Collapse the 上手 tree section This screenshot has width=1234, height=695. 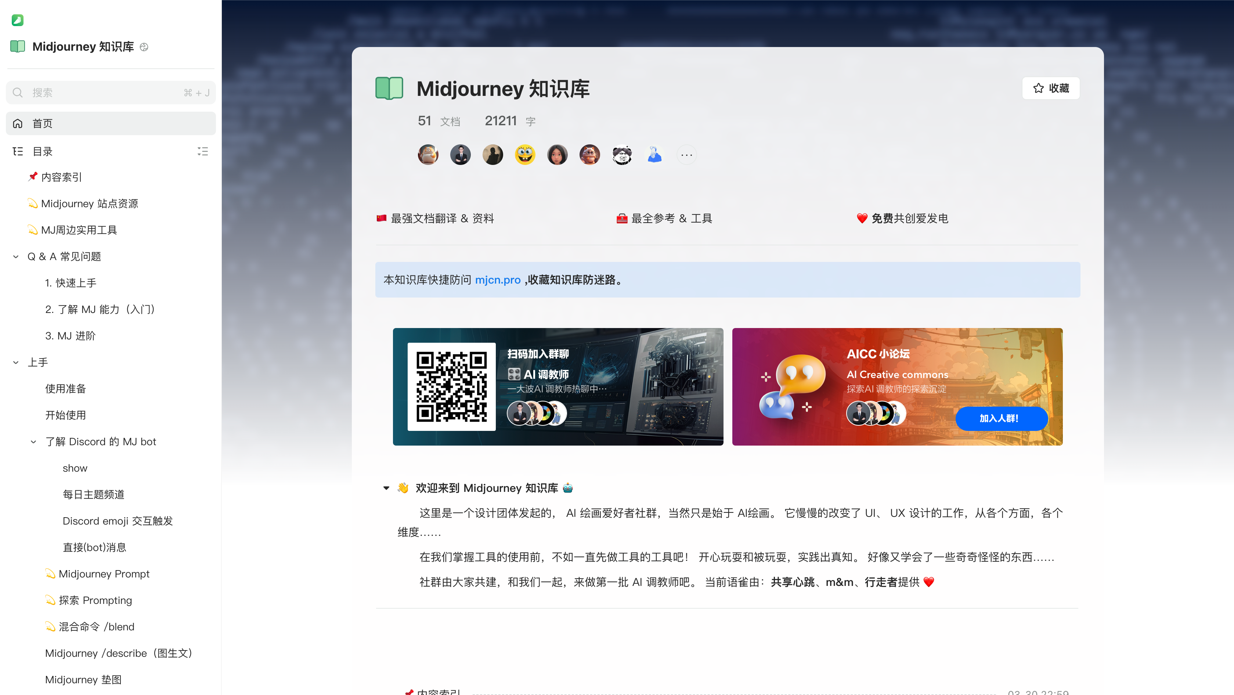(x=16, y=363)
